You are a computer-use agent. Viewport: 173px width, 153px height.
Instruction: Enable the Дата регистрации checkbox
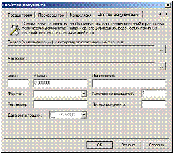click(53, 115)
